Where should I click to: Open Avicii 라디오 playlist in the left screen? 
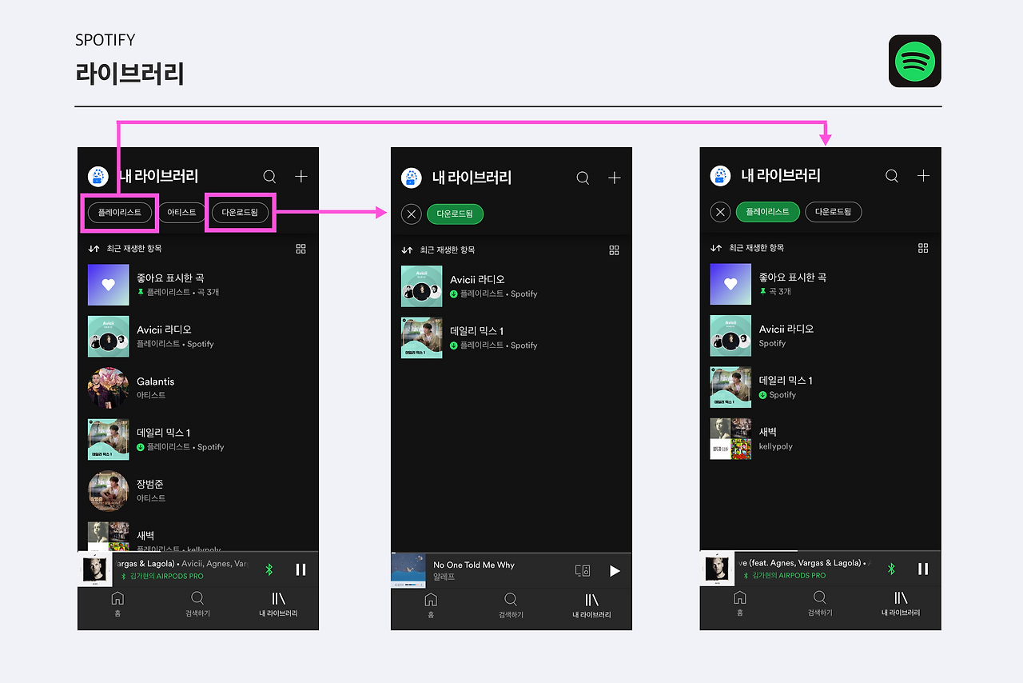[x=198, y=336]
